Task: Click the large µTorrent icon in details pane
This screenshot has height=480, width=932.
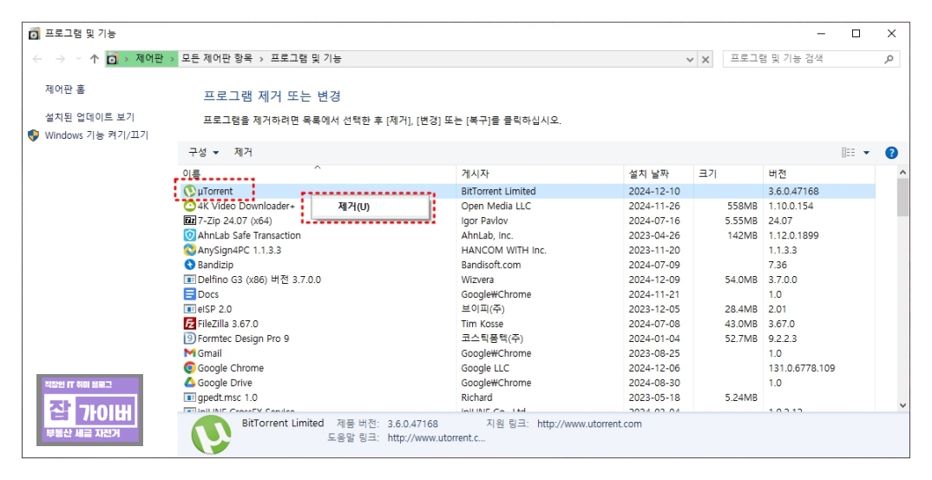Action: pos(211,434)
